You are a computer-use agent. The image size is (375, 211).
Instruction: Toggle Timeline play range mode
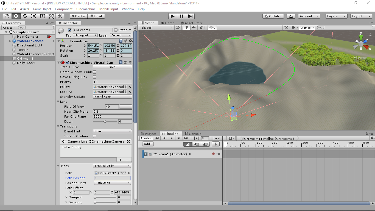[196, 138]
